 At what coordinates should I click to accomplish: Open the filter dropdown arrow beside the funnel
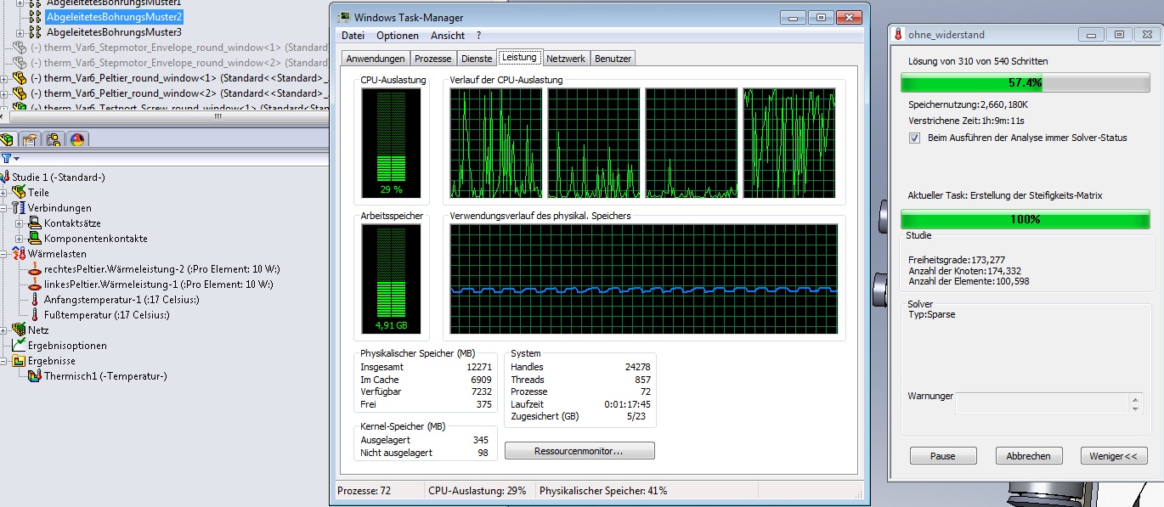coord(16,159)
